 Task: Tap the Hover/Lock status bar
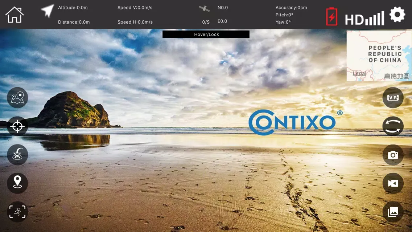(206, 34)
